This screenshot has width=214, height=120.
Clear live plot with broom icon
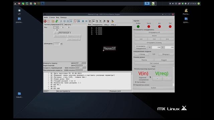click(x=113, y=21)
